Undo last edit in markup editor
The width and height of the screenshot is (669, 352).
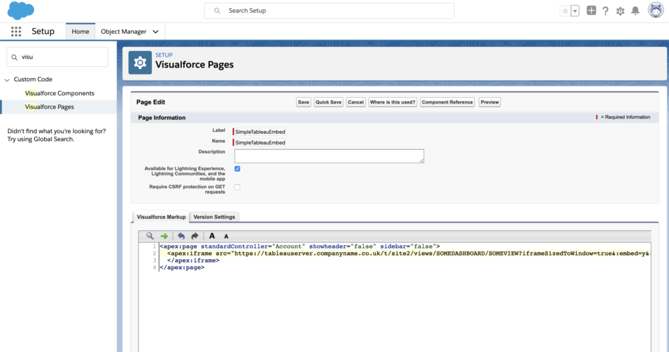coord(181,236)
